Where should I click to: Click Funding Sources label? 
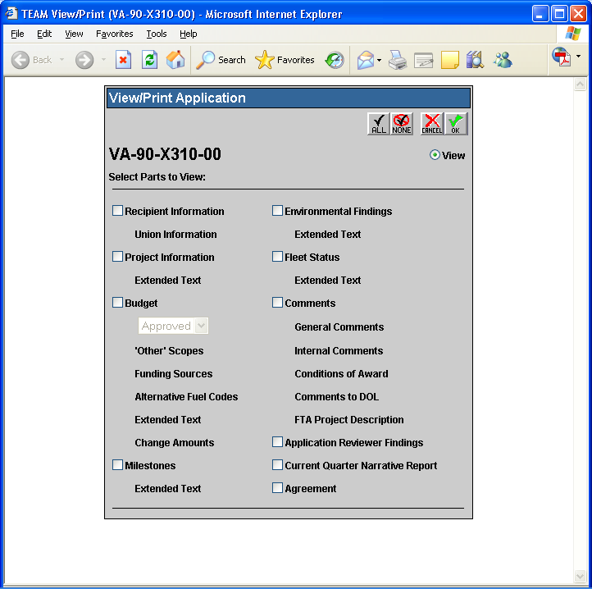click(x=174, y=373)
